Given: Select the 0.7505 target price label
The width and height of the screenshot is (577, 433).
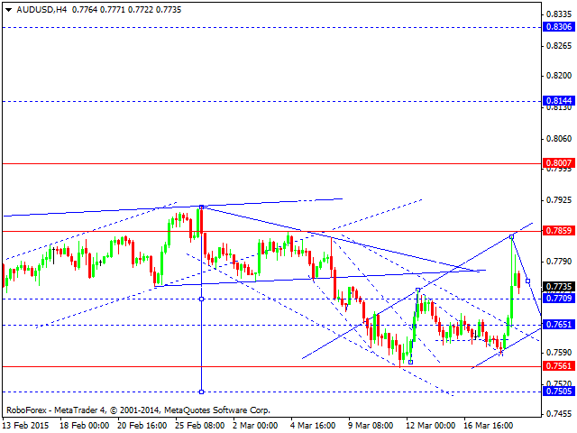Looking at the screenshot, I should [556, 391].
